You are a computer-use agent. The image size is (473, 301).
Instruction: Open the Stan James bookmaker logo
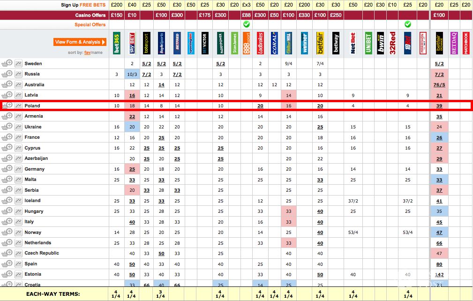[234, 43]
